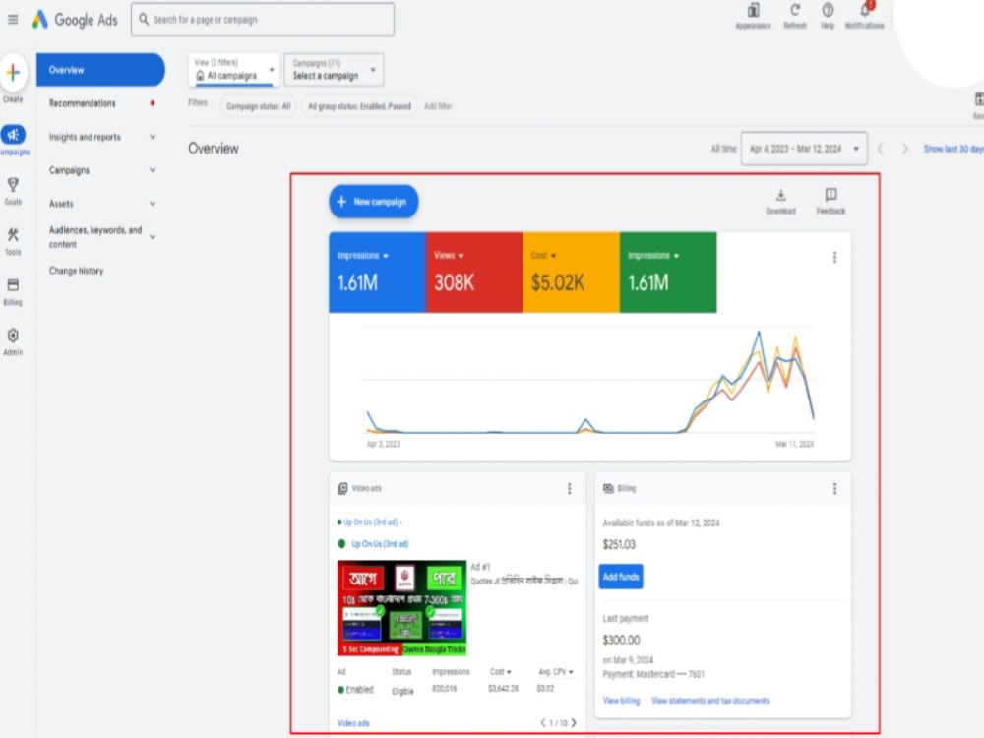The image size is (984, 738).
Task: Expand the Campaigns sidebar section
Action: pyautogui.click(x=152, y=170)
